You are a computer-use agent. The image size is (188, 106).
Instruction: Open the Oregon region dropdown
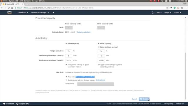pyautogui.click(x=168, y=12)
